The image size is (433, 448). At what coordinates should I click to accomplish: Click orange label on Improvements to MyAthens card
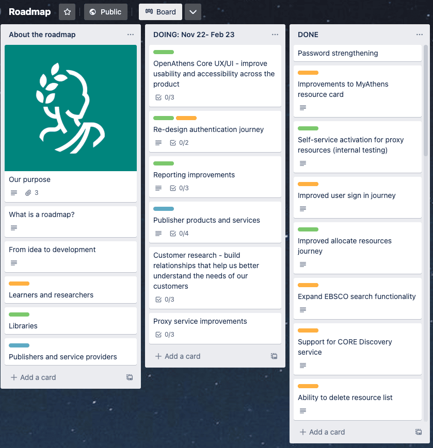[x=308, y=73]
